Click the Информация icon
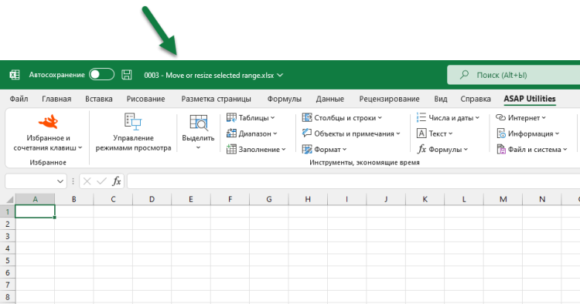This screenshot has height=304, width=580. [x=501, y=133]
